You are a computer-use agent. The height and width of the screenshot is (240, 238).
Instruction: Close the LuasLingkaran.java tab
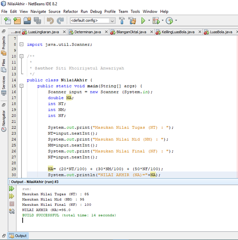64,32
